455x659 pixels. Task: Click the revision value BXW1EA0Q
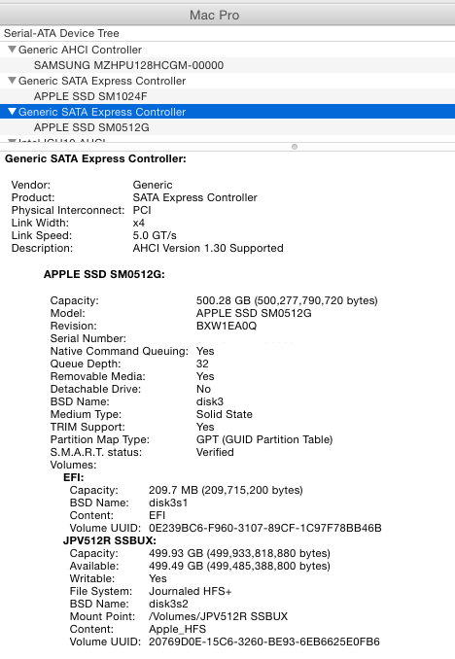pyautogui.click(x=227, y=327)
